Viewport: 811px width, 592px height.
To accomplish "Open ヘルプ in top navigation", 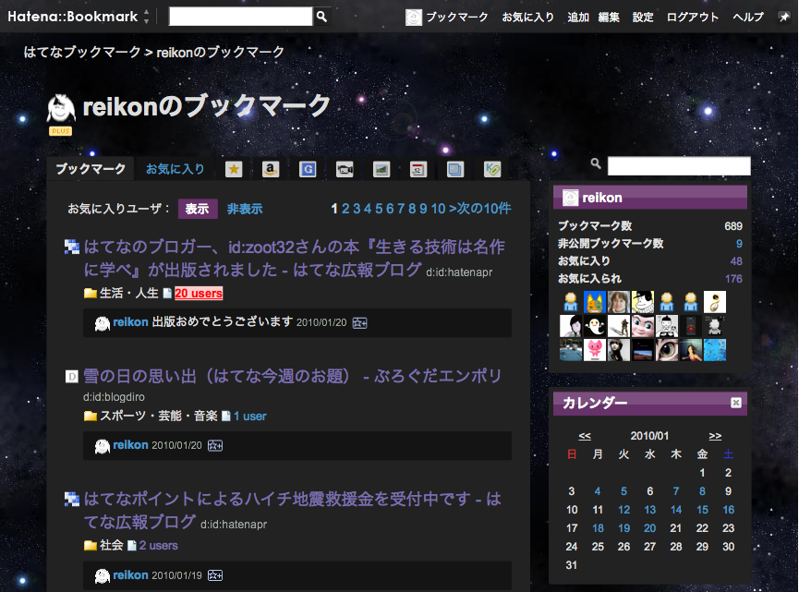I will pos(748,17).
